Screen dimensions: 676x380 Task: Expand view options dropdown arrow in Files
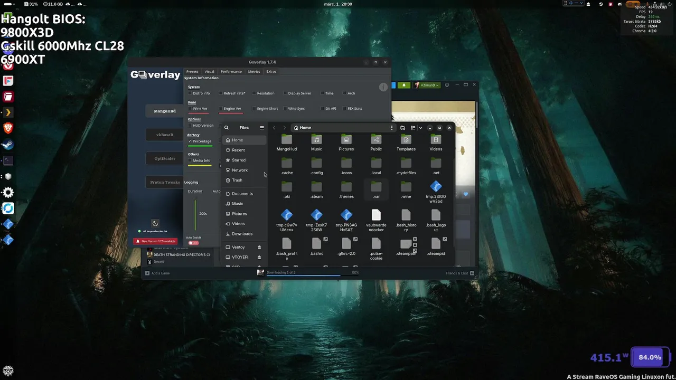click(x=420, y=128)
